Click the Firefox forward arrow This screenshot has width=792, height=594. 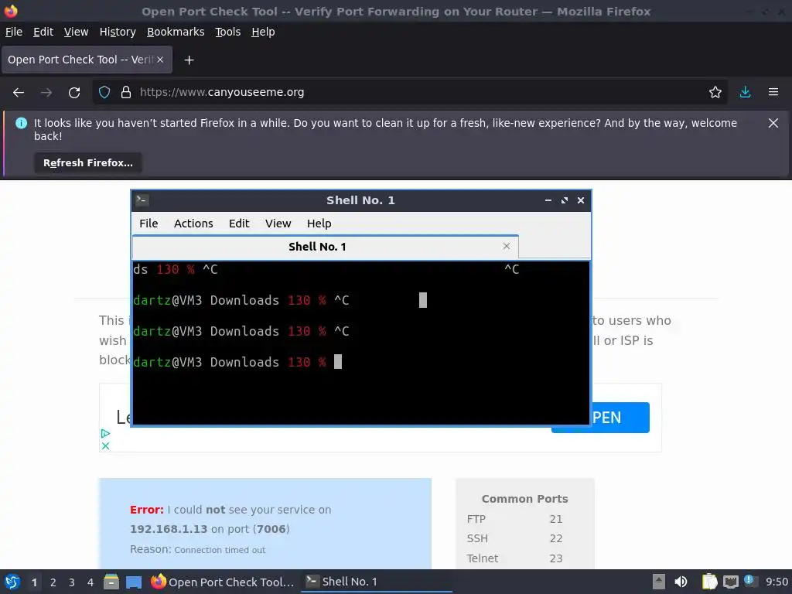coord(46,93)
